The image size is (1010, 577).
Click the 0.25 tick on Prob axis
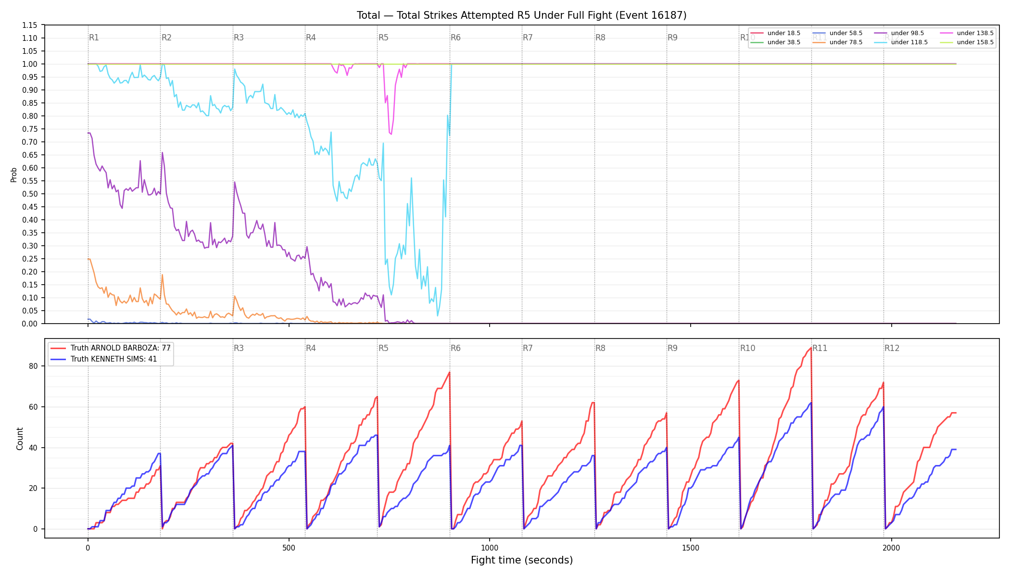(29, 259)
